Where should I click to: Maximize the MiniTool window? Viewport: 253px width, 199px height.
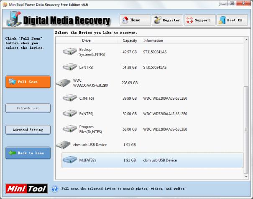click(232, 3)
